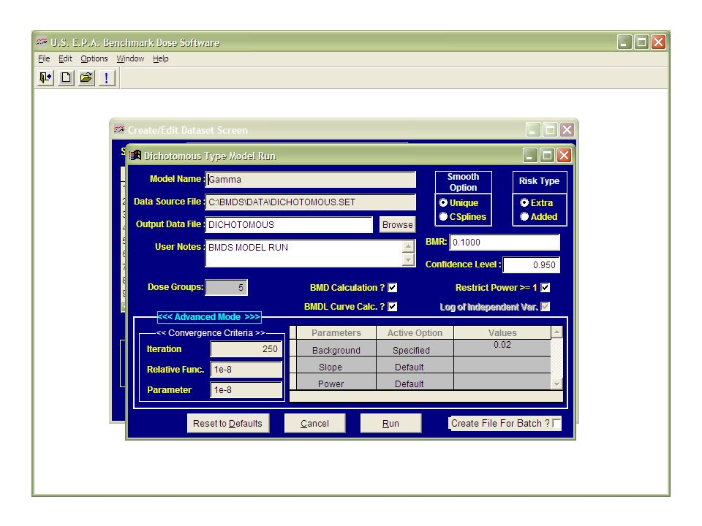Click the 0.02 value cell

[x=502, y=348]
